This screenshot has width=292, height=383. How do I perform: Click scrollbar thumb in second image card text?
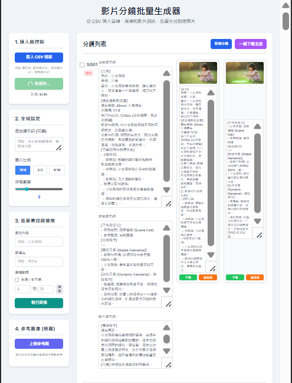[258, 173]
